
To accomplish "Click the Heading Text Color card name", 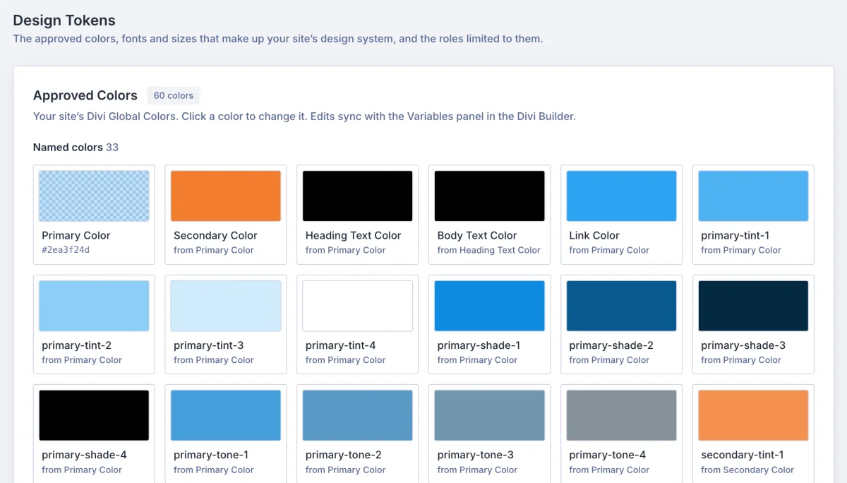I will click(353, 235).
